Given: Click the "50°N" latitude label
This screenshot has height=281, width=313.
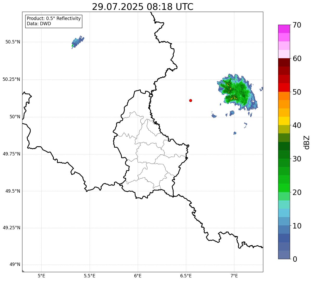Looking at the screenshot, I should coord(15,117).
